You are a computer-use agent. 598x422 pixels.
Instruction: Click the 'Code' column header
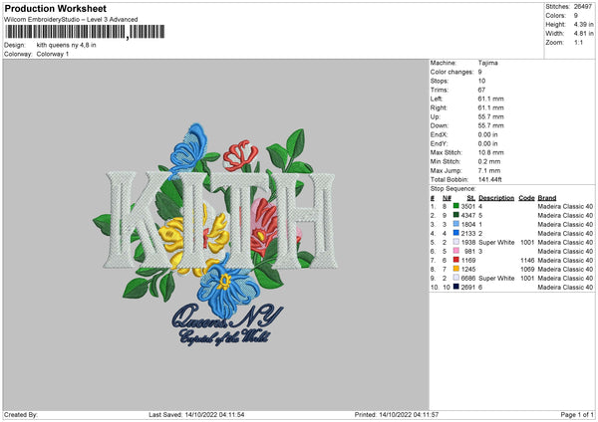526,198
